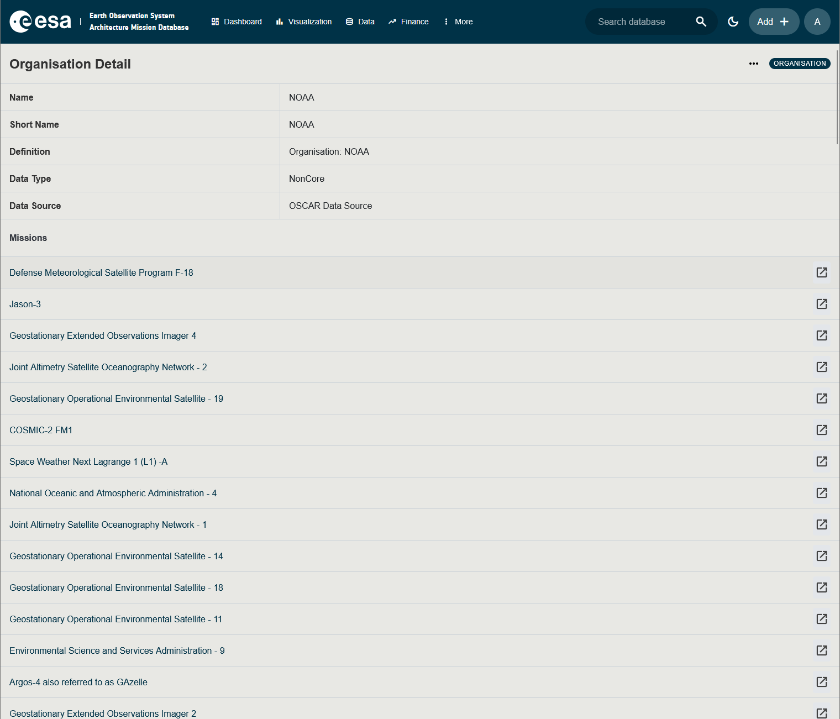Open Defense Meteorological Satellite Program F-18 link
This screenshot has width=840, height=719.
(x=101, y=272)
